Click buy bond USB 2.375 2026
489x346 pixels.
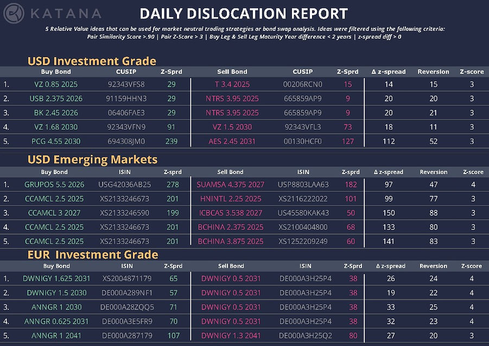point(56,99)
